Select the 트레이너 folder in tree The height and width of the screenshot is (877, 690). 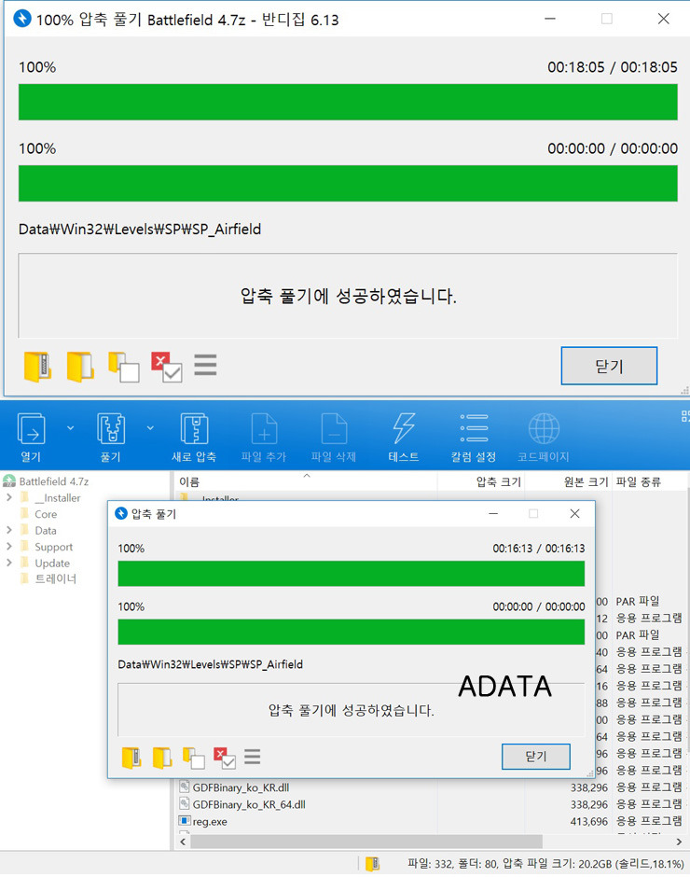point(55,578)
